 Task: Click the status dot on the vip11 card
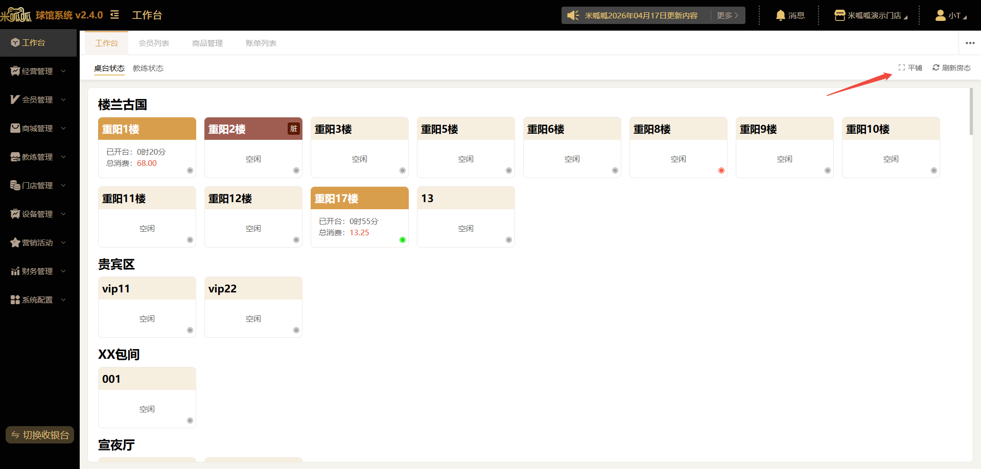point(190,330)
